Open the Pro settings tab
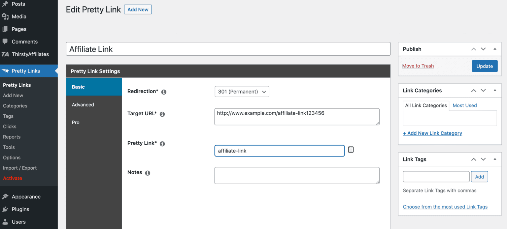This screenshot has width=507, height=229. coord(76,122)
